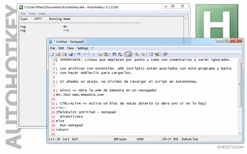247x154 pixels.
Task: Maximize the Notepad2 window
Action: 227,41
